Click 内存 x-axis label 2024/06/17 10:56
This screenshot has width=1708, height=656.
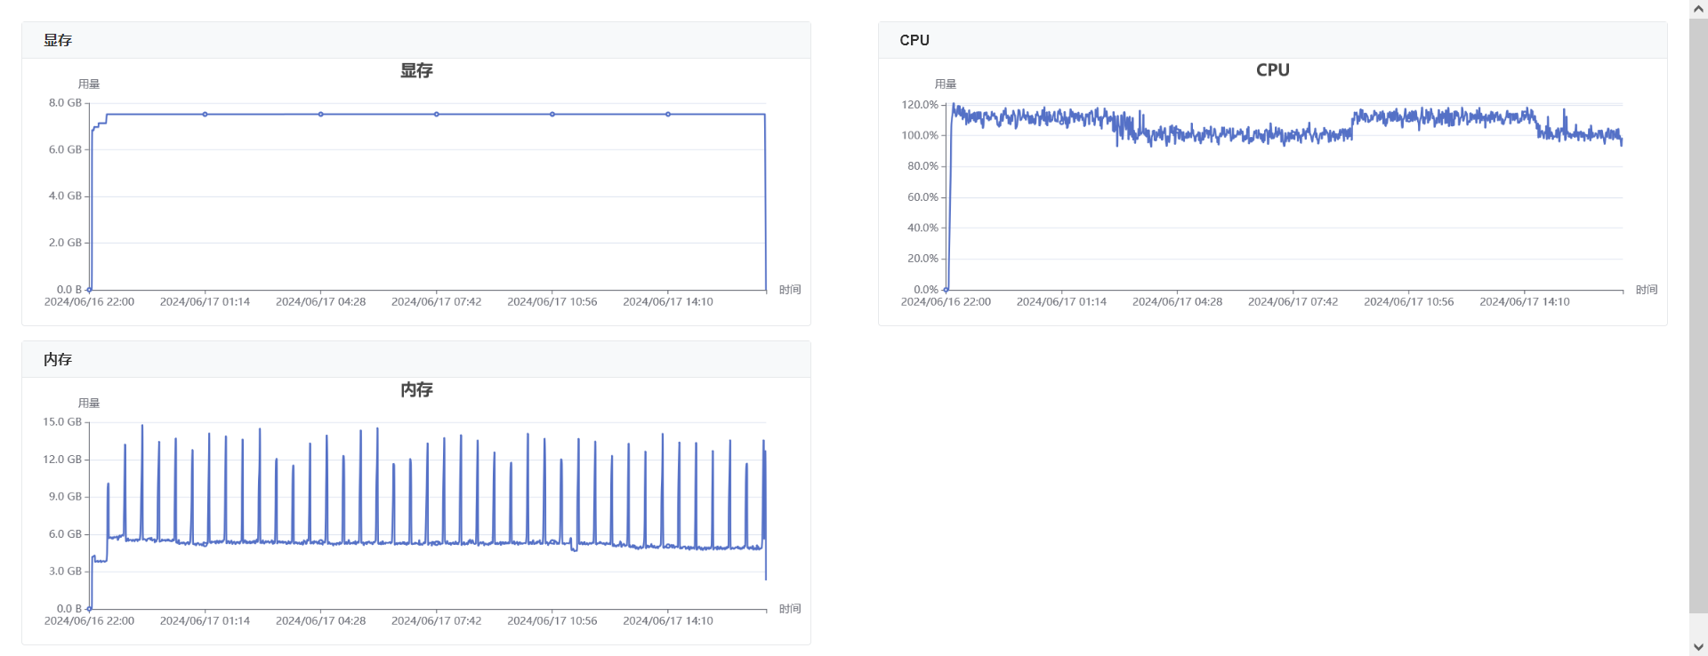click(x=552, y=621)
